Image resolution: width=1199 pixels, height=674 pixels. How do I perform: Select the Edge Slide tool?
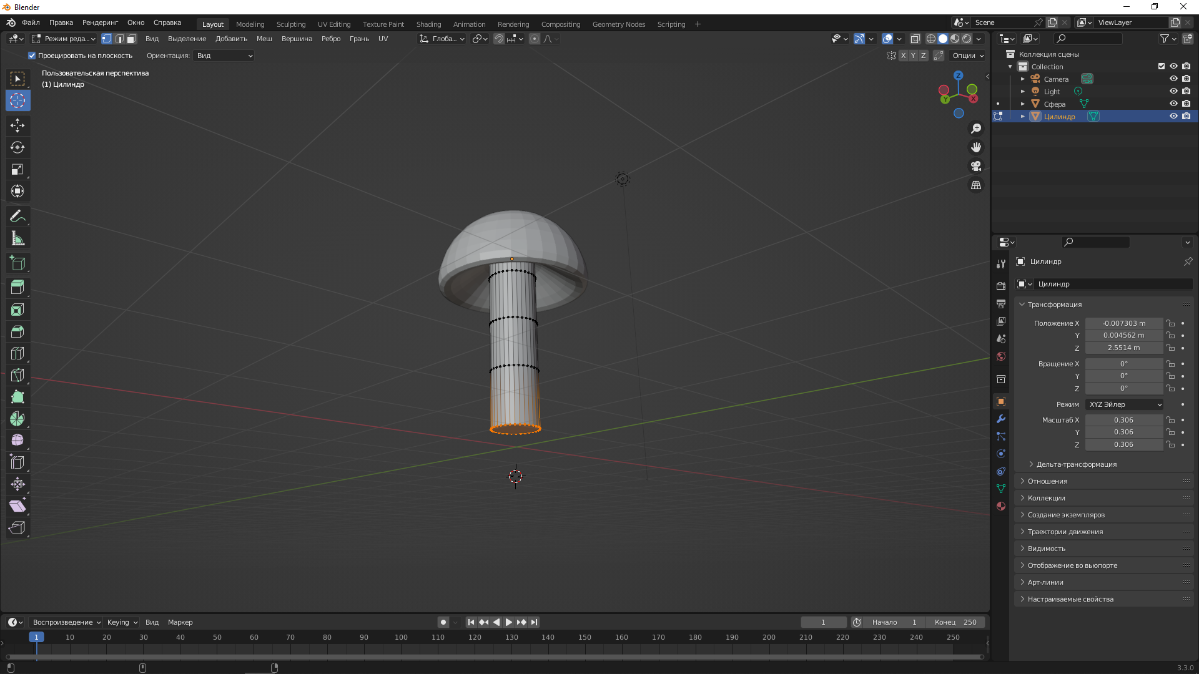17,462
